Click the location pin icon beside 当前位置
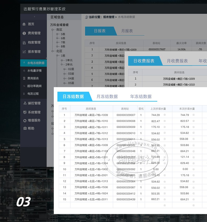207x222 pixels. tap(87, 17)
